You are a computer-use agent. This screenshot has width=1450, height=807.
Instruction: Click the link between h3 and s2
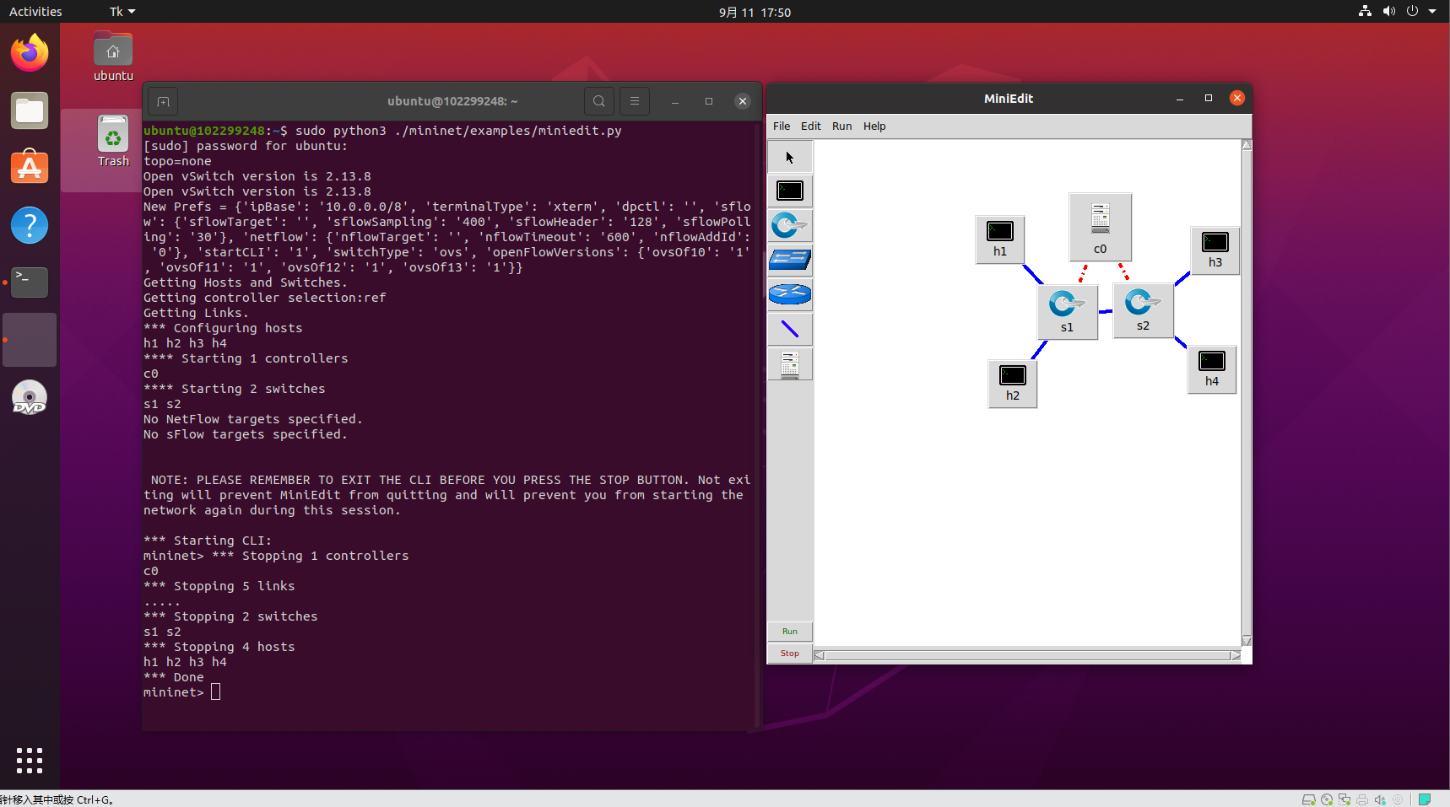[x=1182, y=278]
